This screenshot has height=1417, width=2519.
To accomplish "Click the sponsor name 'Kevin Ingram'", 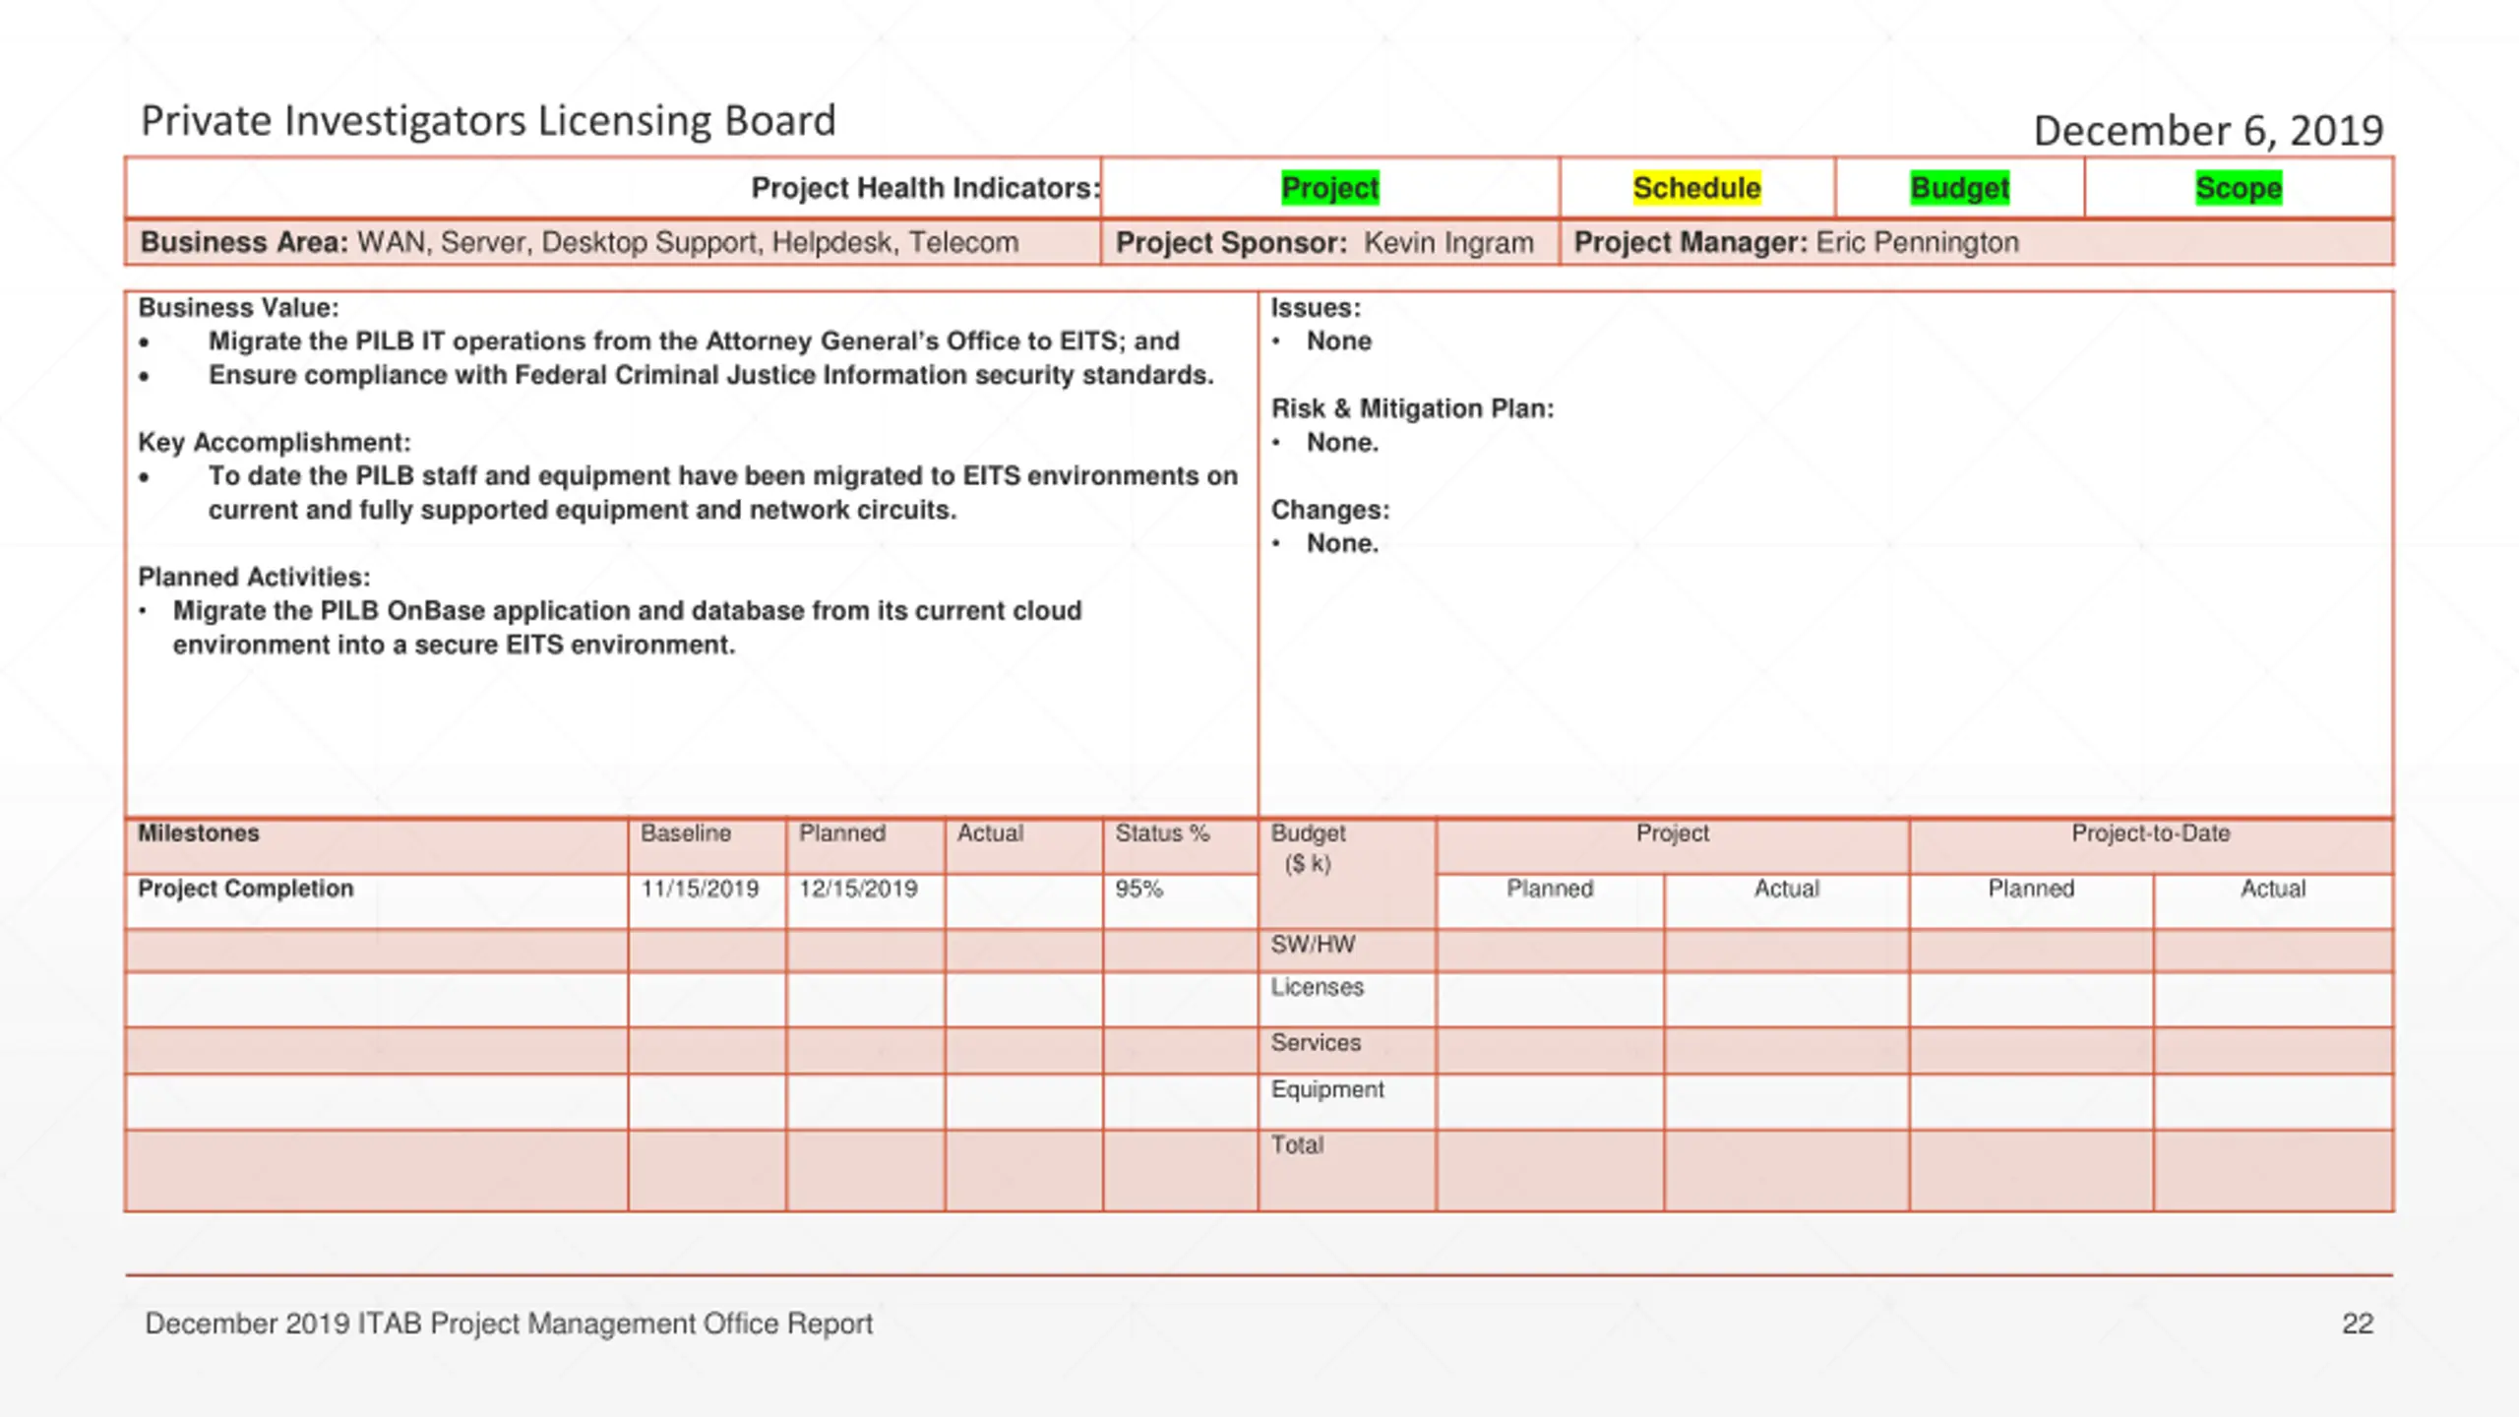I will point(1448,243).
